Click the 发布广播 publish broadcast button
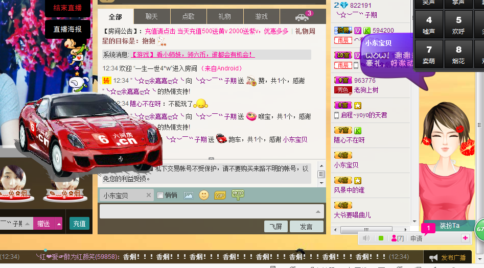 (448, 257)
